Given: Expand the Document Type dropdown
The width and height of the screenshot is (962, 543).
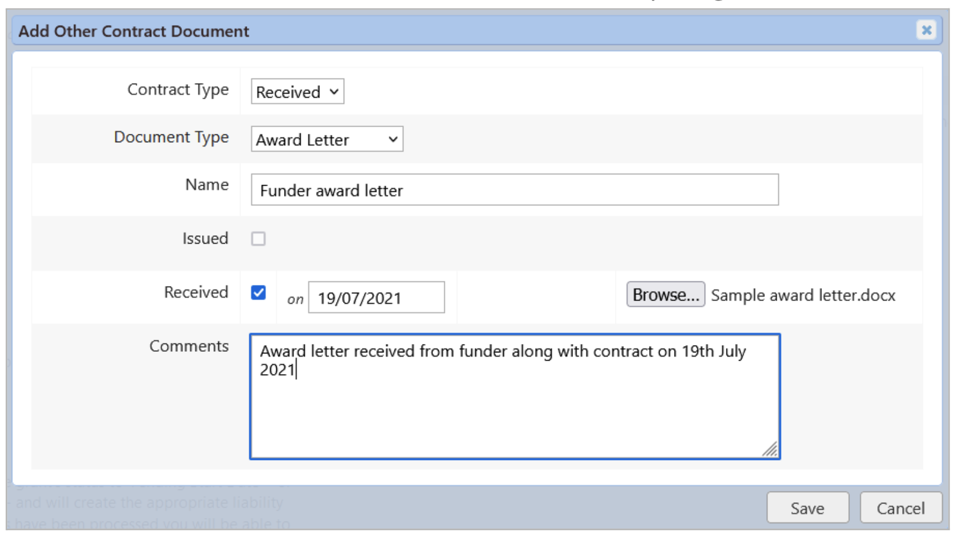Looking at the screenshot, I should point(327,139).
